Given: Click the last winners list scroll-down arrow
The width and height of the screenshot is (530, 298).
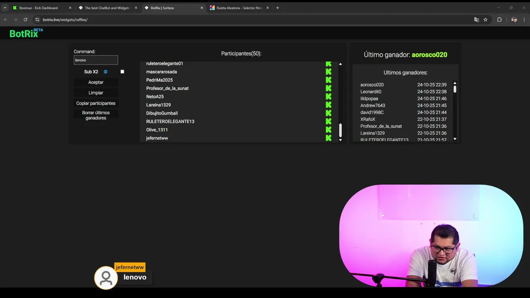Looking at the screenshot, I should [455, 139].
